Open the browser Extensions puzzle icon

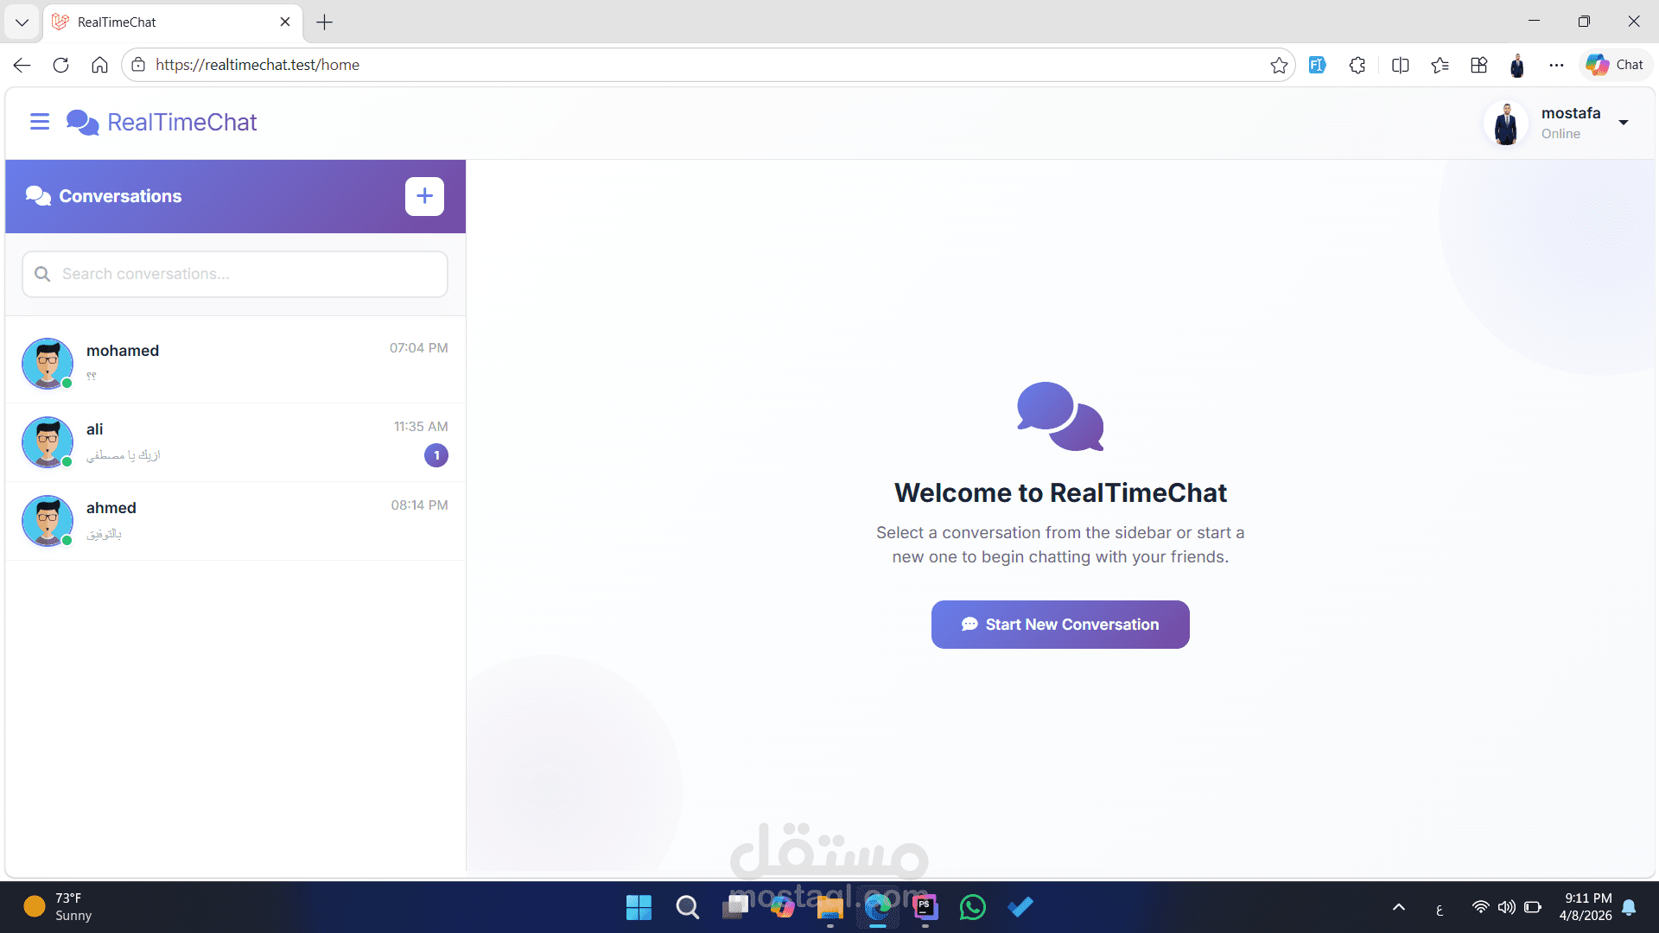(x=1357, y=65)
